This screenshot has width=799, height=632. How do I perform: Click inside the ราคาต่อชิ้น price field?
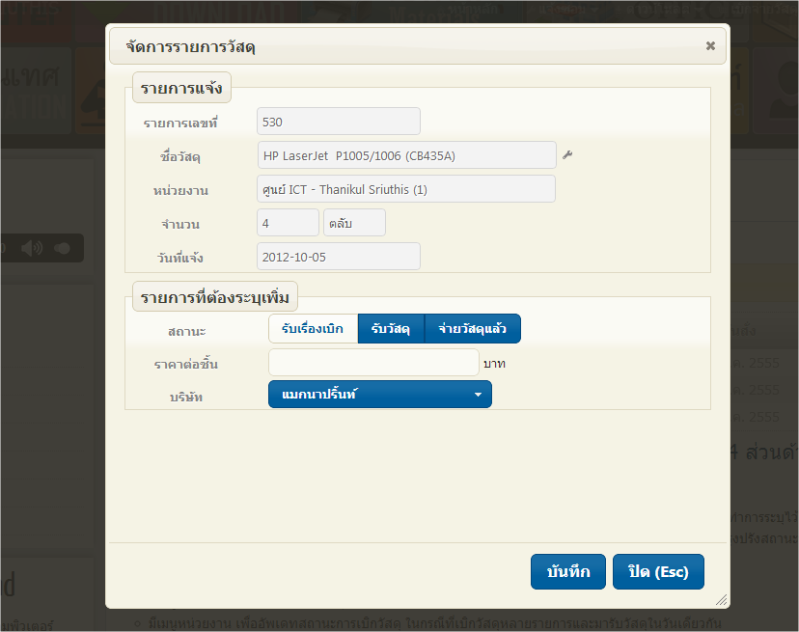pyautogui.click(x=373, y=362)
